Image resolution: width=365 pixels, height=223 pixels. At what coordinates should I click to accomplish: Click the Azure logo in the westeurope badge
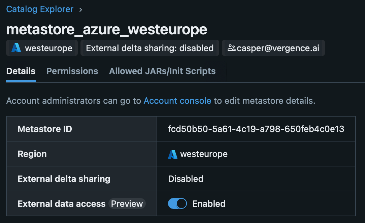(16, 48)
